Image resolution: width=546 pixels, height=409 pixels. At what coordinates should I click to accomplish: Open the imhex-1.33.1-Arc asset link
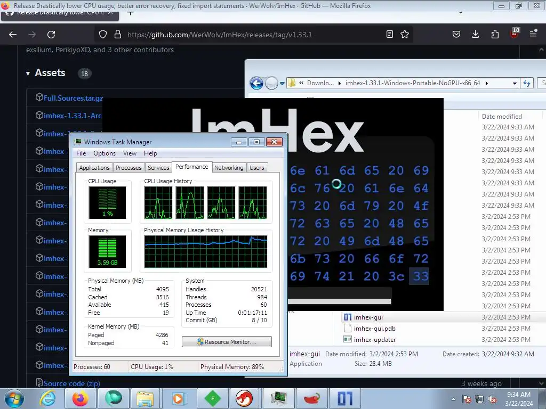pyautogui.click(x=73, y=116)
